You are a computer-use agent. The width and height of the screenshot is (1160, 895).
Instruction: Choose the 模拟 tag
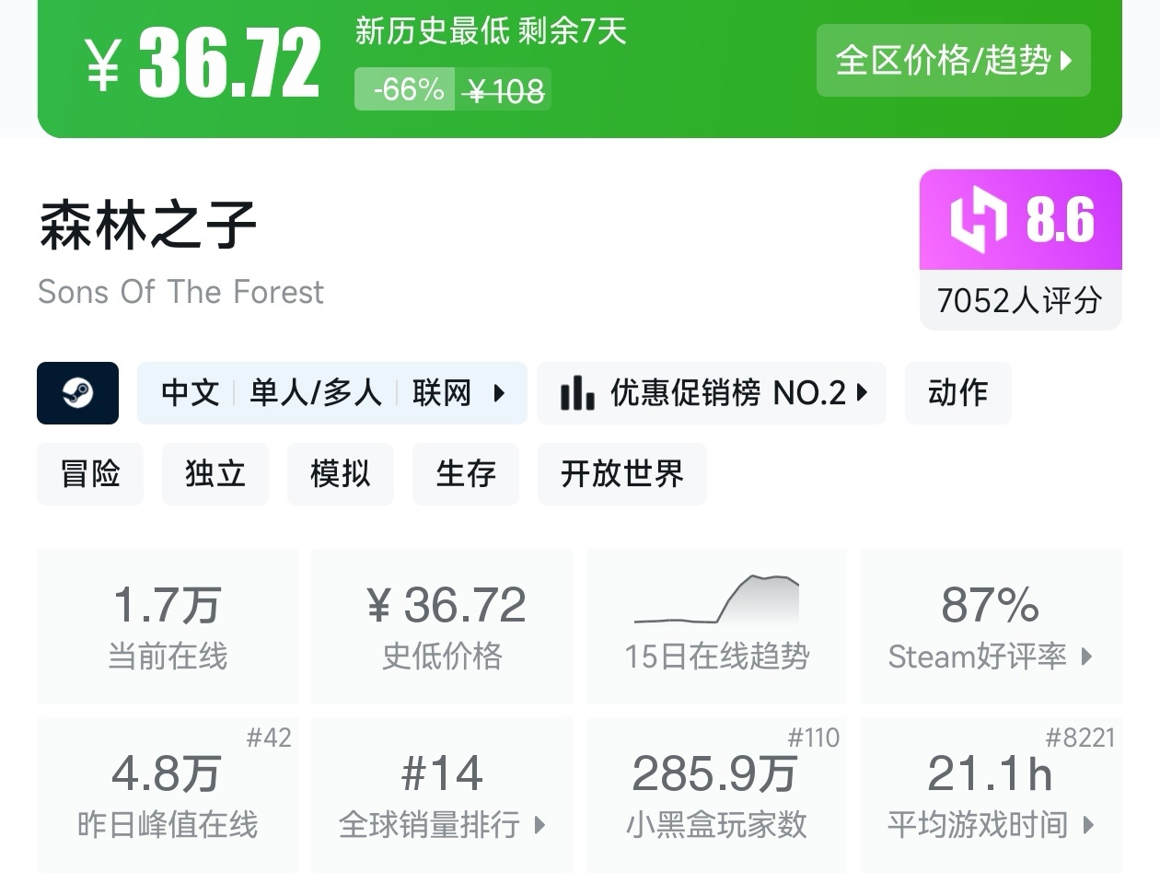point(341,474)
